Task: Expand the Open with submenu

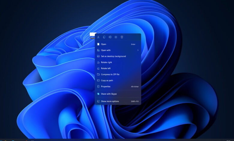Action: coord(118,50)
